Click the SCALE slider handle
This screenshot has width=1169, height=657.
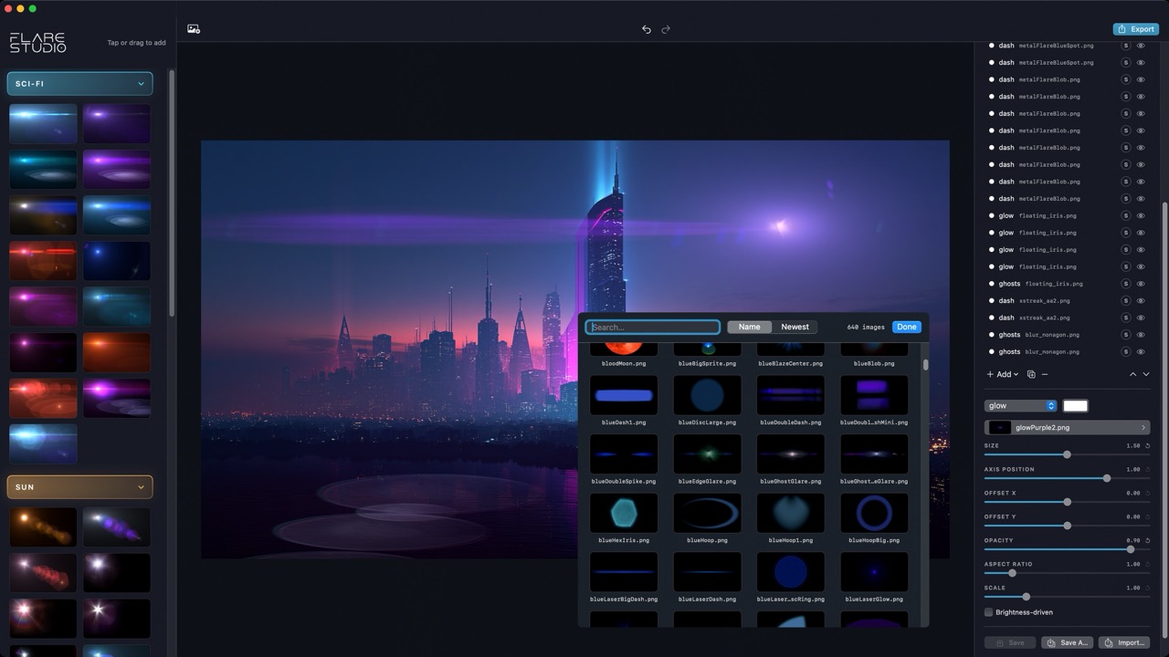click(1027, 597)
